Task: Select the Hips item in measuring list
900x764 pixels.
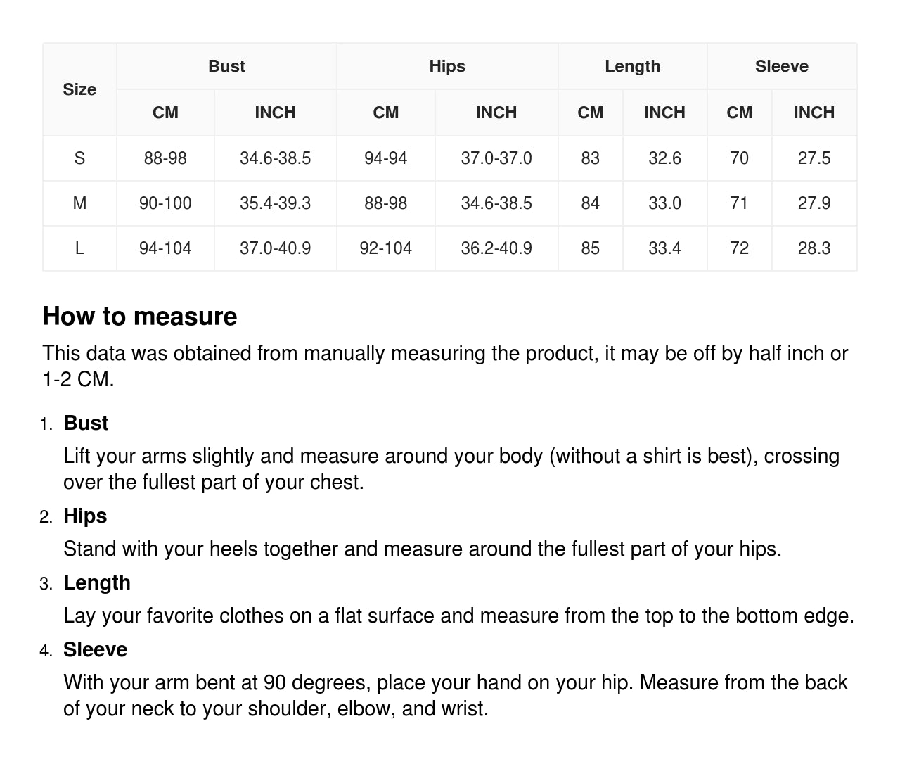Action: coord(85,516)
